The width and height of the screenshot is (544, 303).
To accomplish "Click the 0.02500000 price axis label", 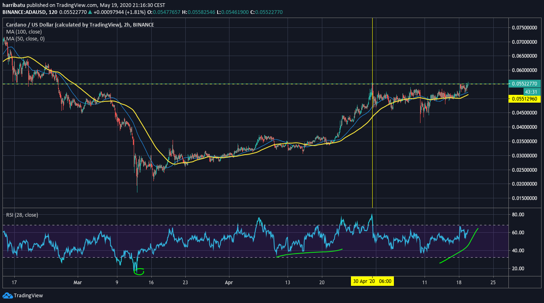I will pyautogui.click(x=525, y=170).
